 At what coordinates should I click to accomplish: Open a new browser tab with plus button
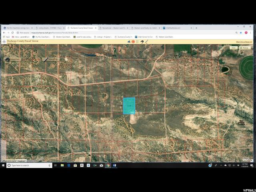click(196, 28)
